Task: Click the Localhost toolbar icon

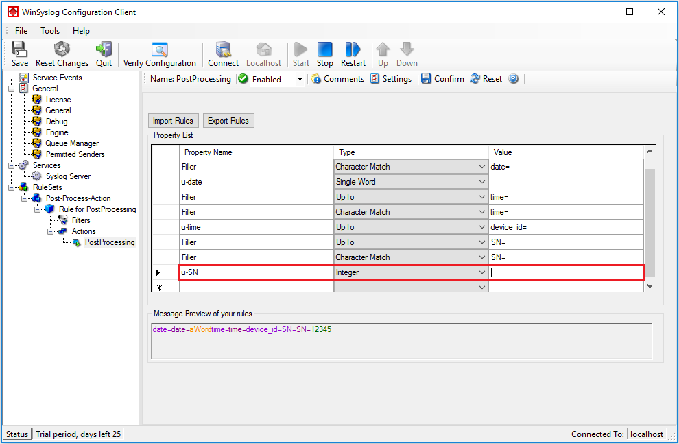Action: click(264, 54)
